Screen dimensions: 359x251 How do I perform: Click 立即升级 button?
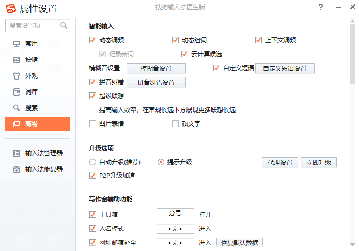(319, 162)
